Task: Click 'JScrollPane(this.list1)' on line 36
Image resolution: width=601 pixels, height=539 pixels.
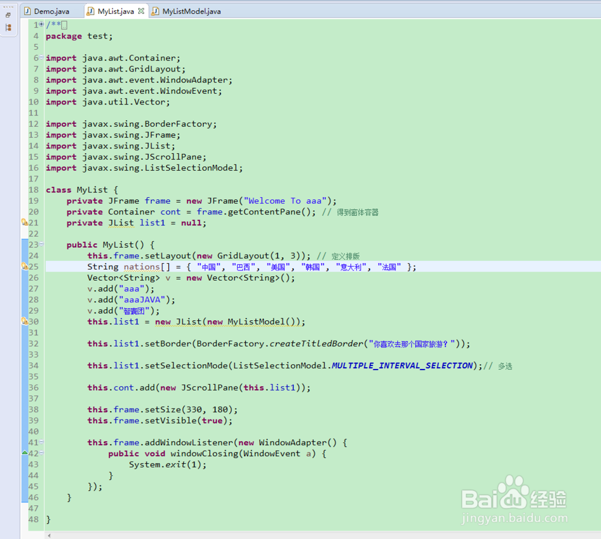Action: coord(241,388)
